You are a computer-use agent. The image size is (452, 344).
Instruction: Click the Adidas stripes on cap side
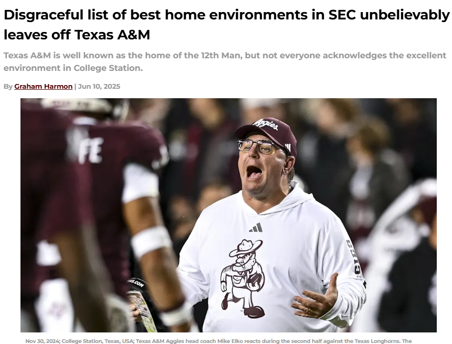click(x=288, y=148)
